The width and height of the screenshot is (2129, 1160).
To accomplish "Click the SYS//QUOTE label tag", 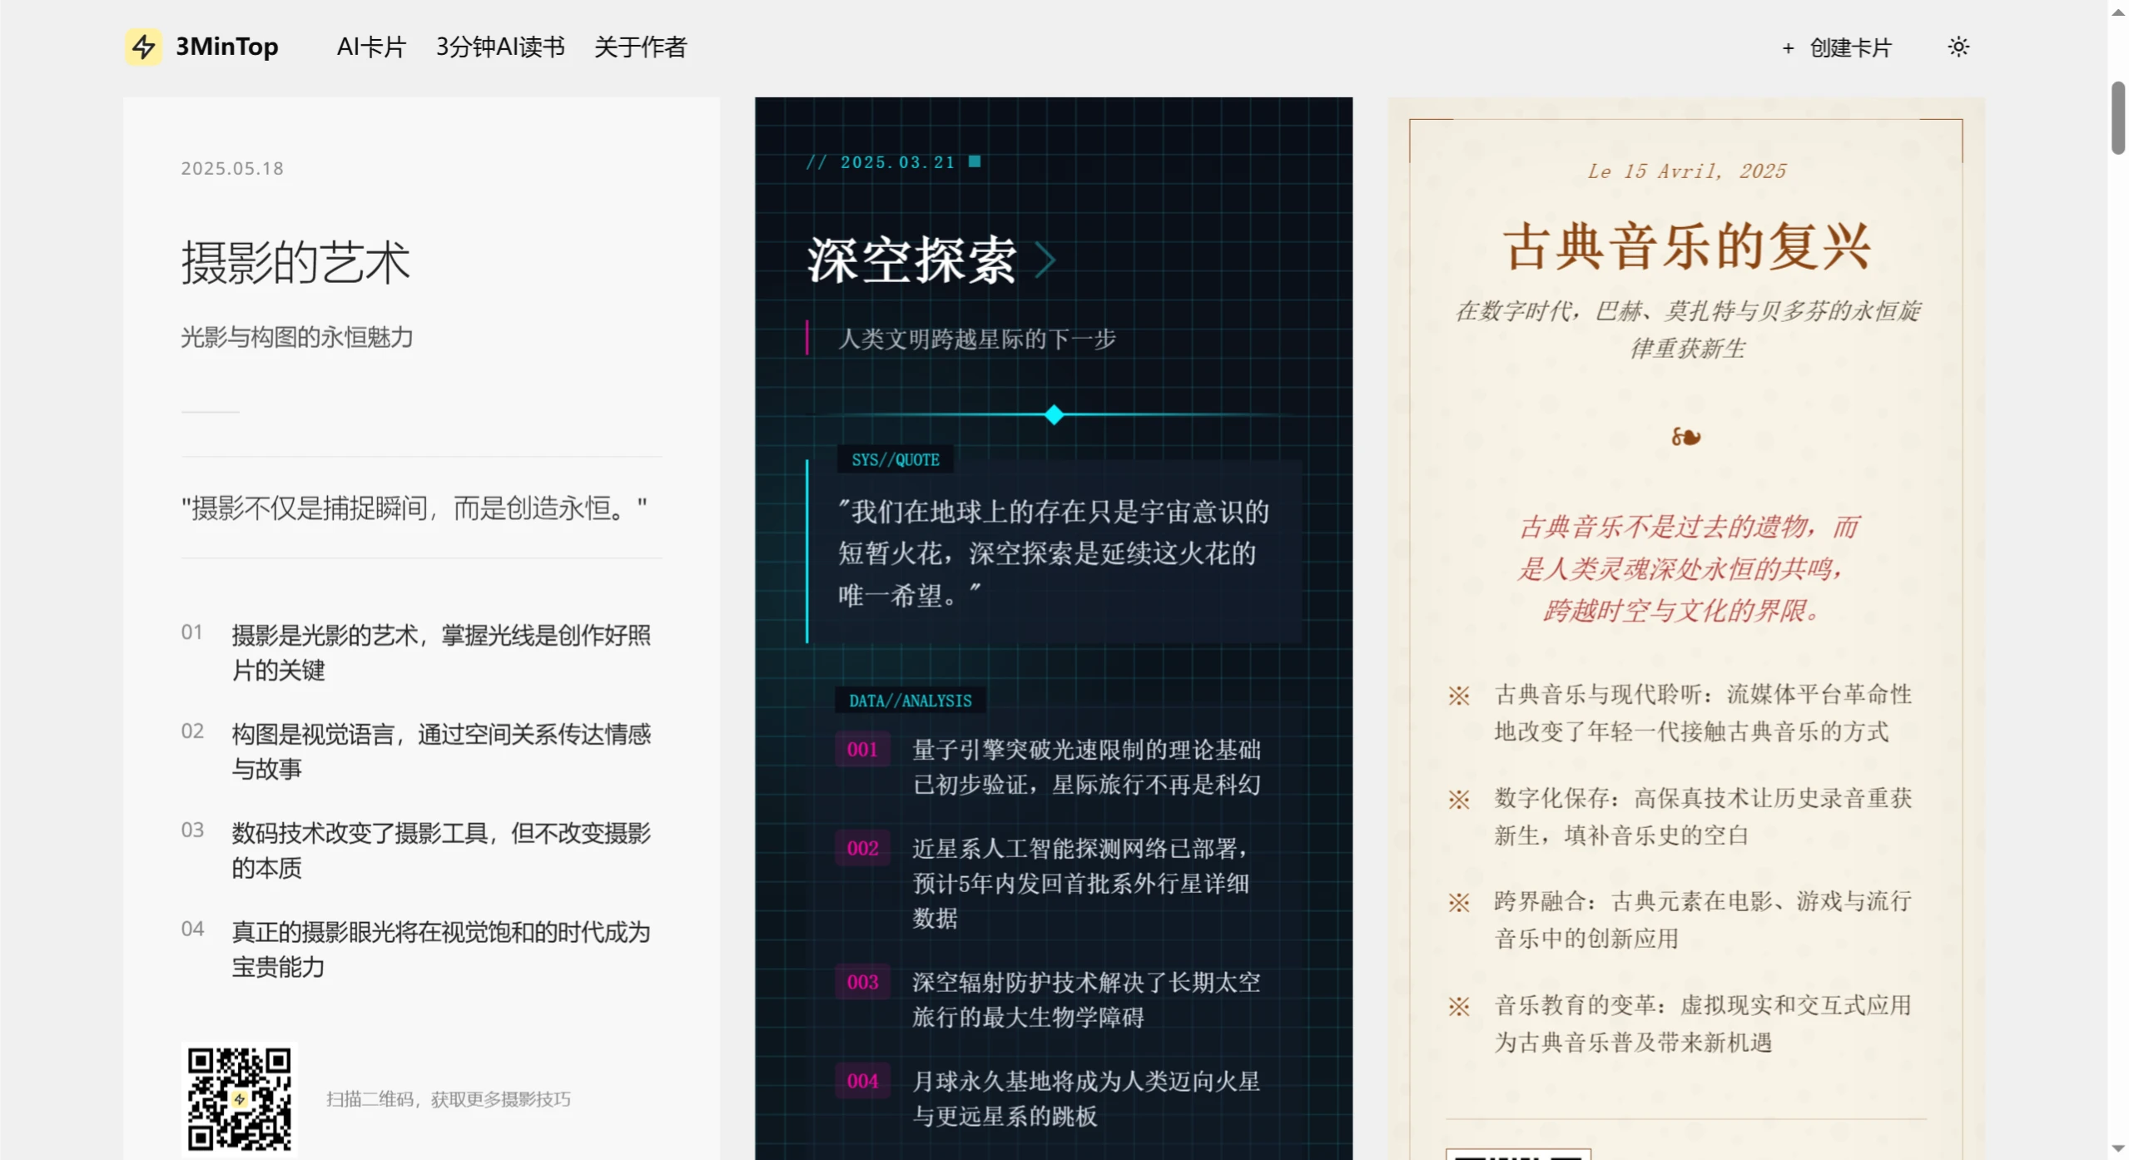I will (895, 459).
